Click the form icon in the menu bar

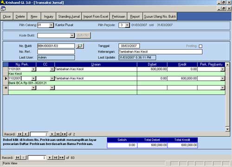[x=3, y=9]
